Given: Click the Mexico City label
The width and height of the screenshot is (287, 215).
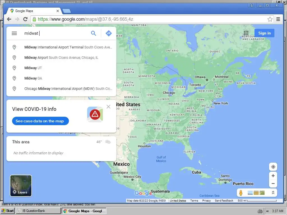Looking at the screenshot, I should [132, 177].
